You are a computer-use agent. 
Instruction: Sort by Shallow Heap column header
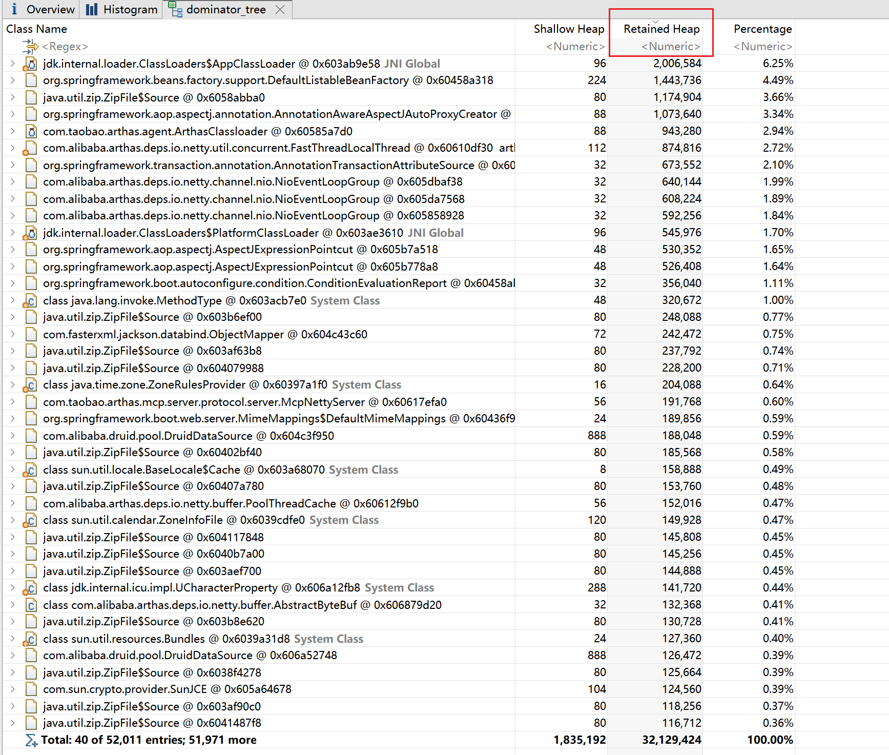[569, 29]
